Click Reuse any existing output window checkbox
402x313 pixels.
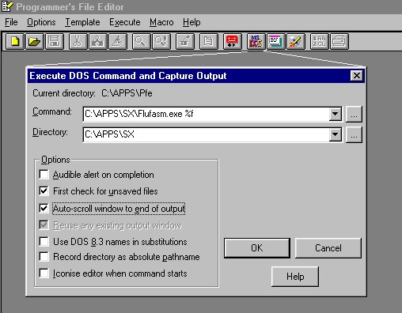pos(44,225)
